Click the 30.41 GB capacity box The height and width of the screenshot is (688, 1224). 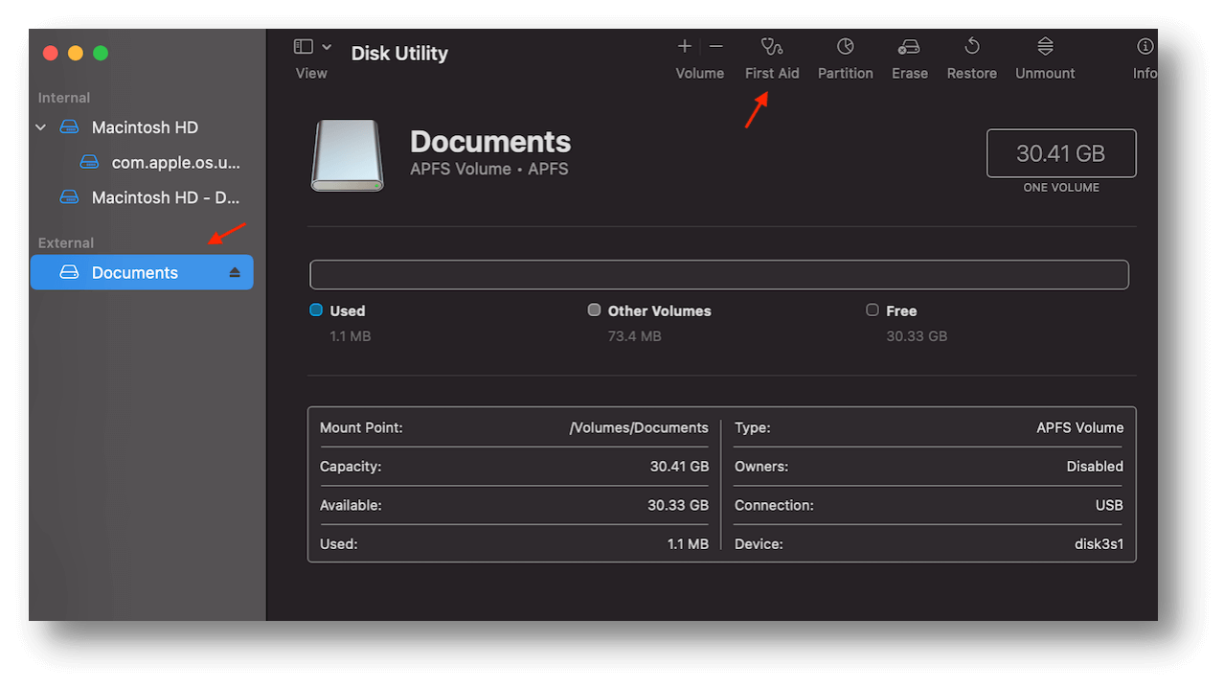(x=1060, y=153)
